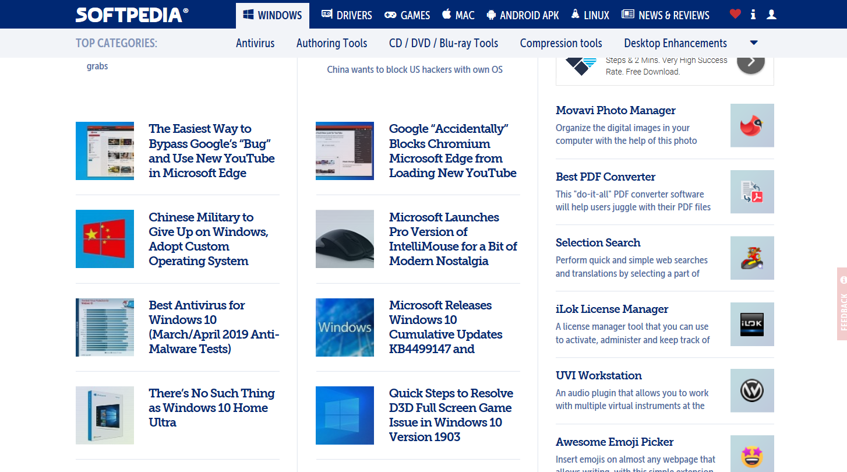Viewport: 847px width, 472px height.
Task: Click the 'TOP CATEGORIES:' label
Action: [117, 43]
